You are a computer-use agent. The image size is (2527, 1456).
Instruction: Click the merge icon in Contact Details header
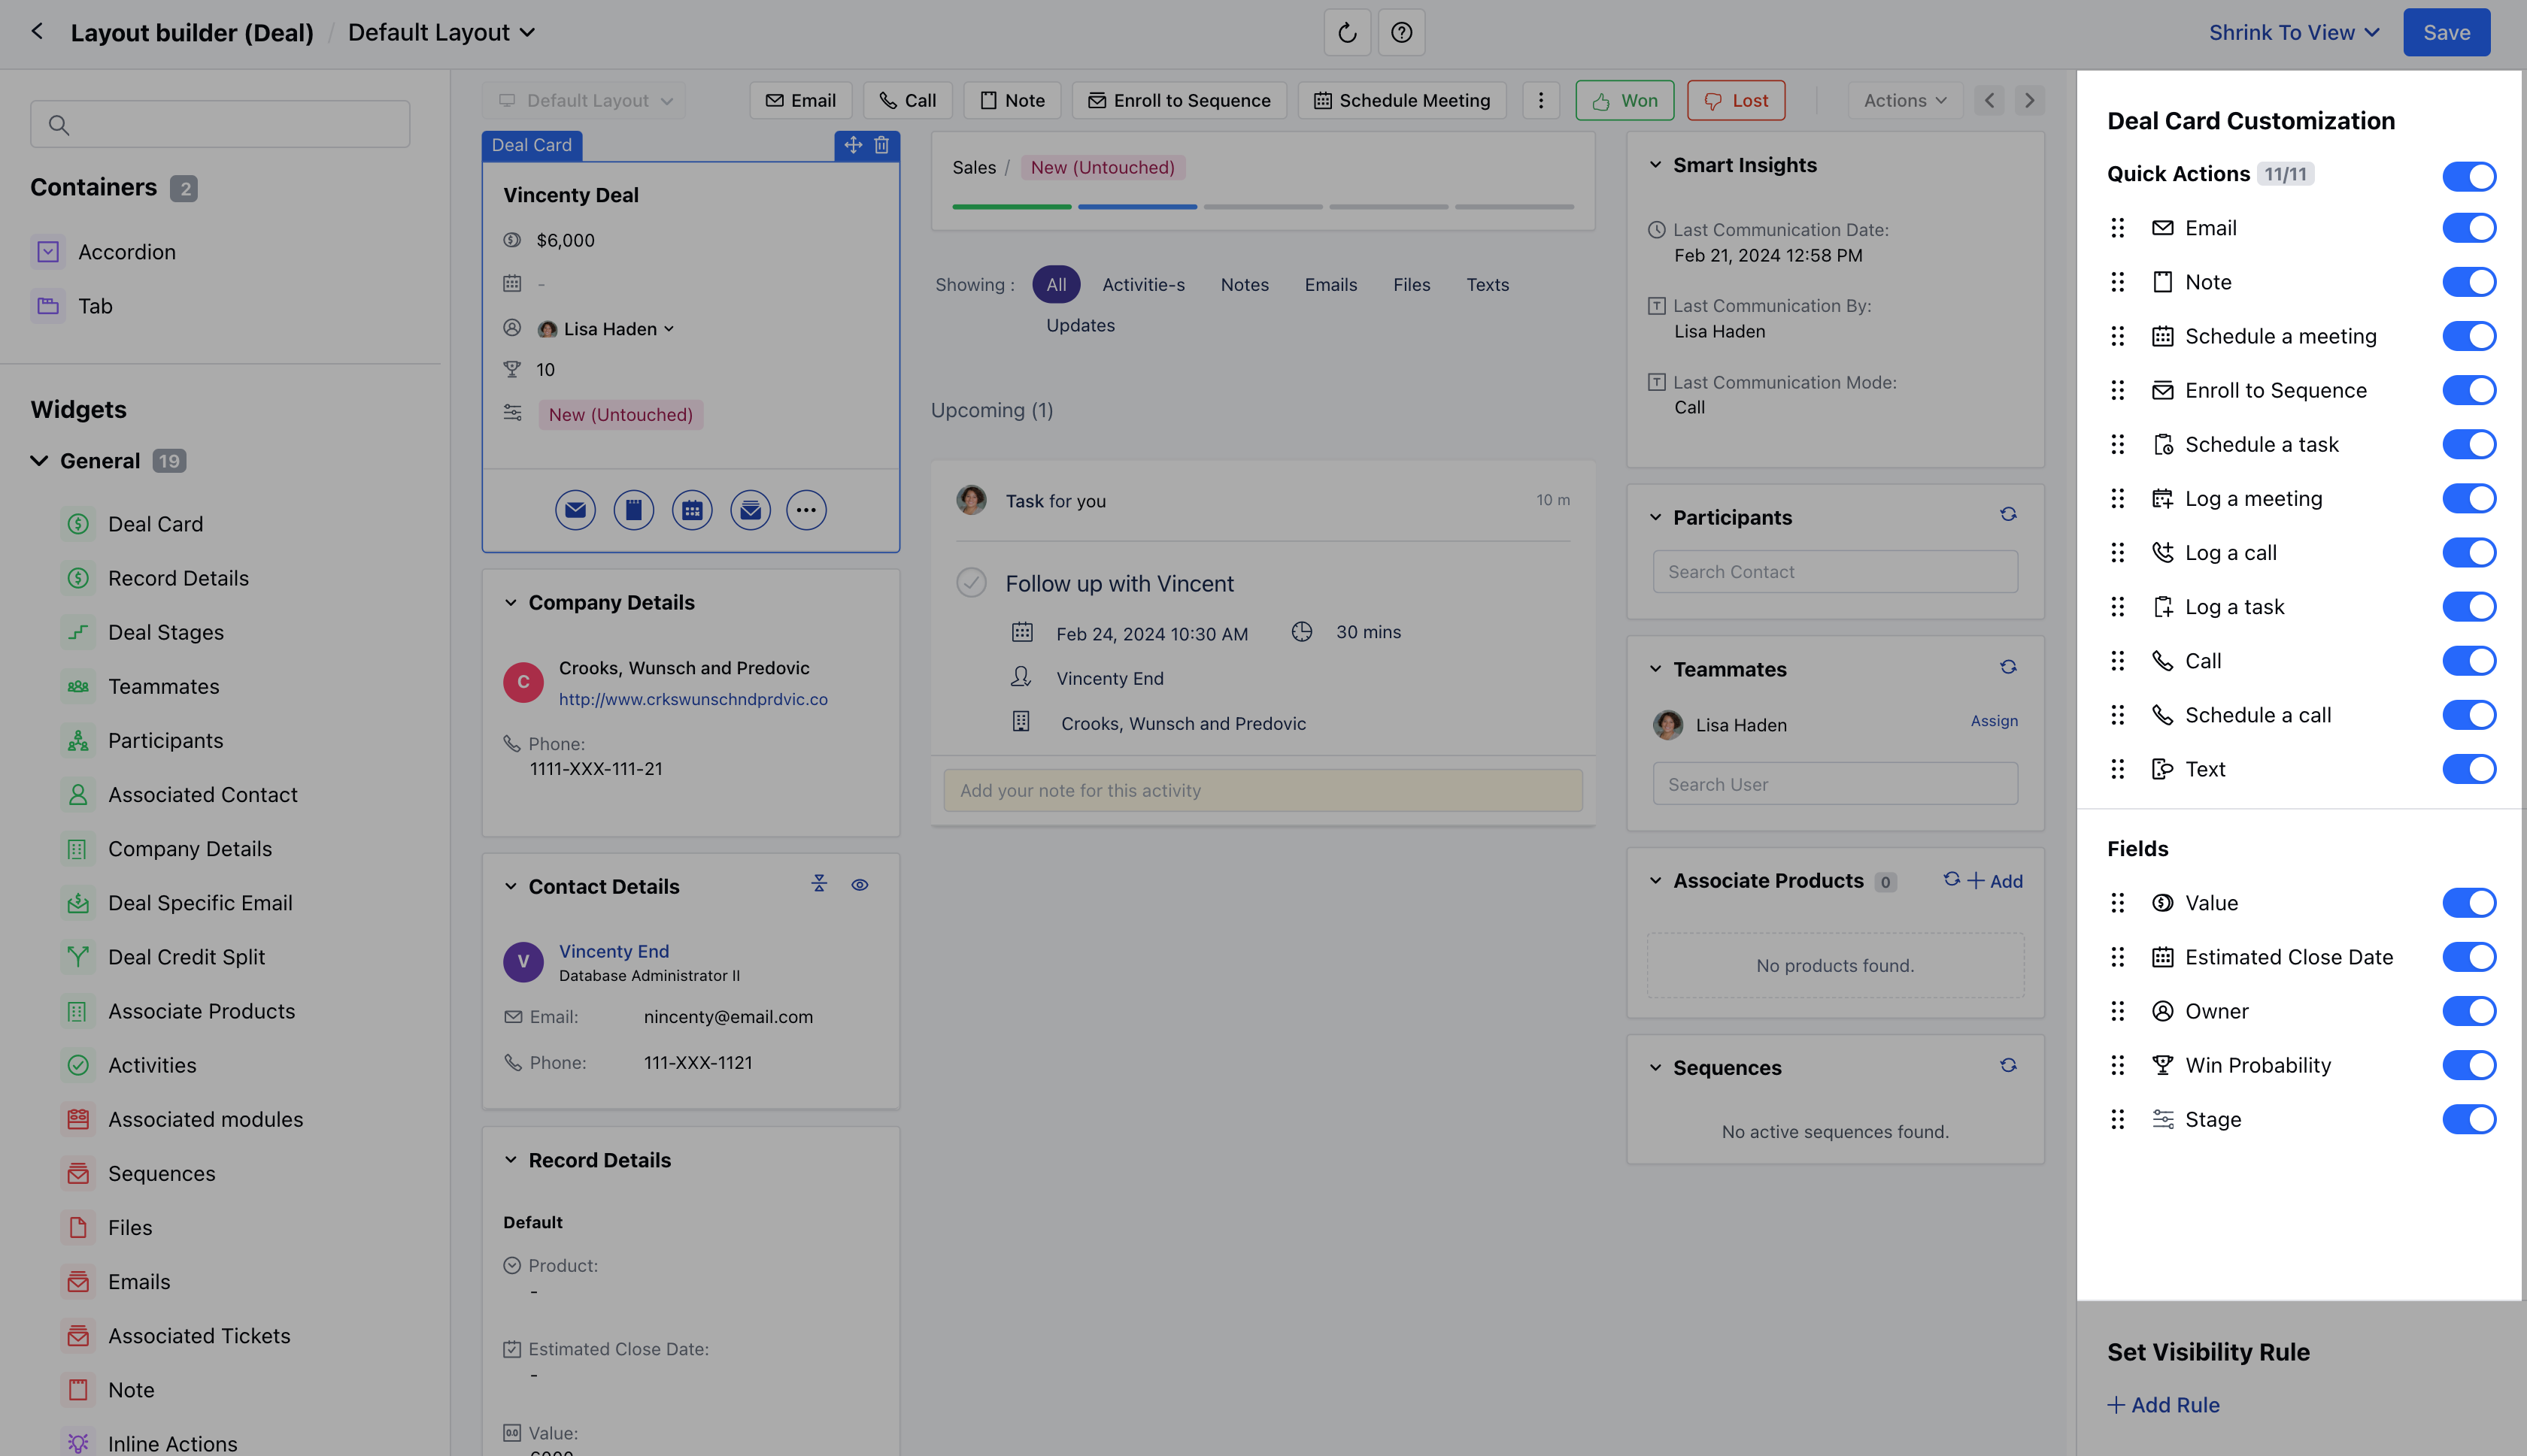[x=819, y=883]
